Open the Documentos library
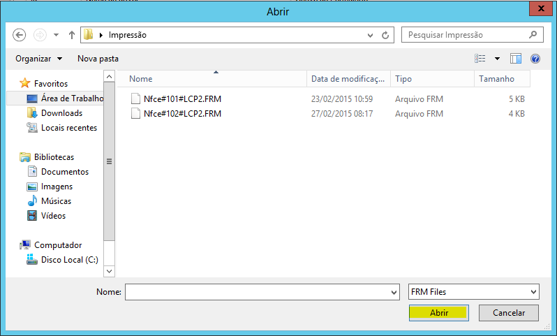 pyautogui.click(x=65, y=172)
